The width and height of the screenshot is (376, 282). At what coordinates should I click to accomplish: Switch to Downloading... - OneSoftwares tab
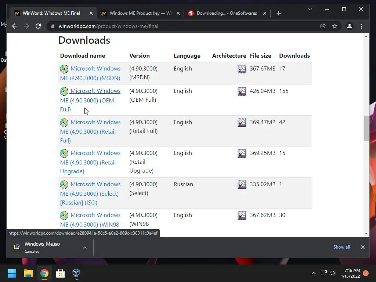(227, 13)
